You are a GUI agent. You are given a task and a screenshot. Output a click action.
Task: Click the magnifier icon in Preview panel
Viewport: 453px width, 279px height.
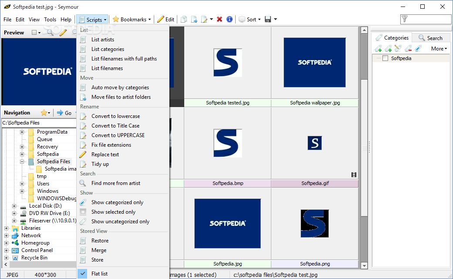click(50, 32)
